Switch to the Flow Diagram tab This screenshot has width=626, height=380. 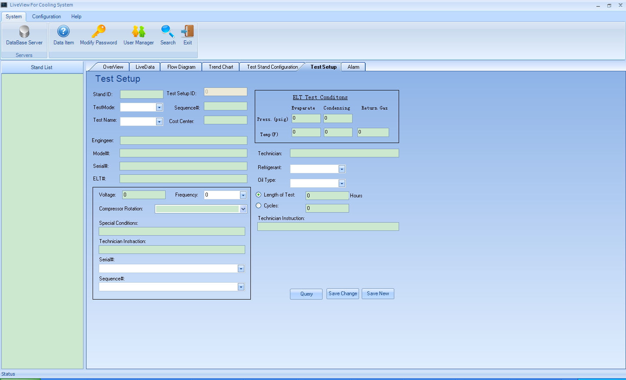(181, 67)
